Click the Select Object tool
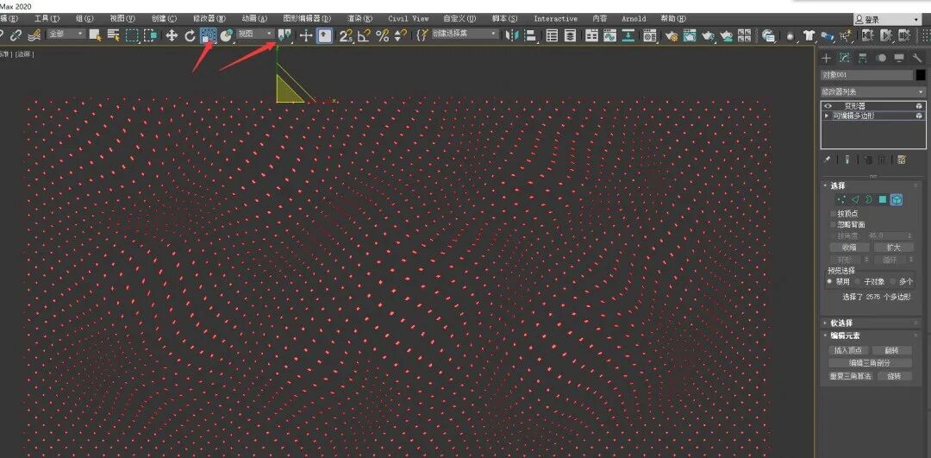Viewport: 931px width, 458px height. point(95,35)
